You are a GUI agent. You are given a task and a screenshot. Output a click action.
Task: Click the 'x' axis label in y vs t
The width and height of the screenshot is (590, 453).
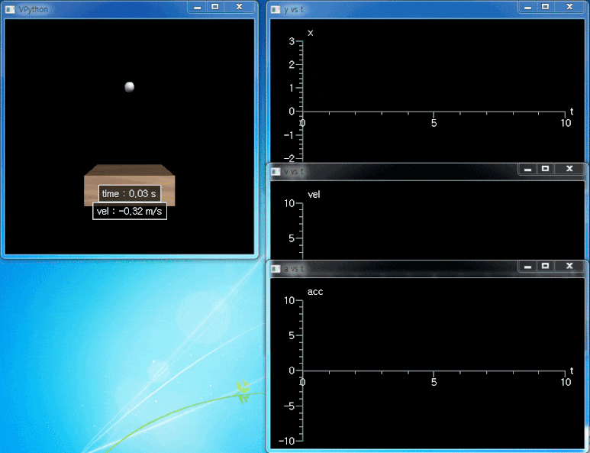tap(311, 33)
